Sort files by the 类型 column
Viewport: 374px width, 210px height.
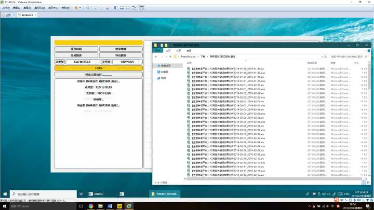pos(333,63)
